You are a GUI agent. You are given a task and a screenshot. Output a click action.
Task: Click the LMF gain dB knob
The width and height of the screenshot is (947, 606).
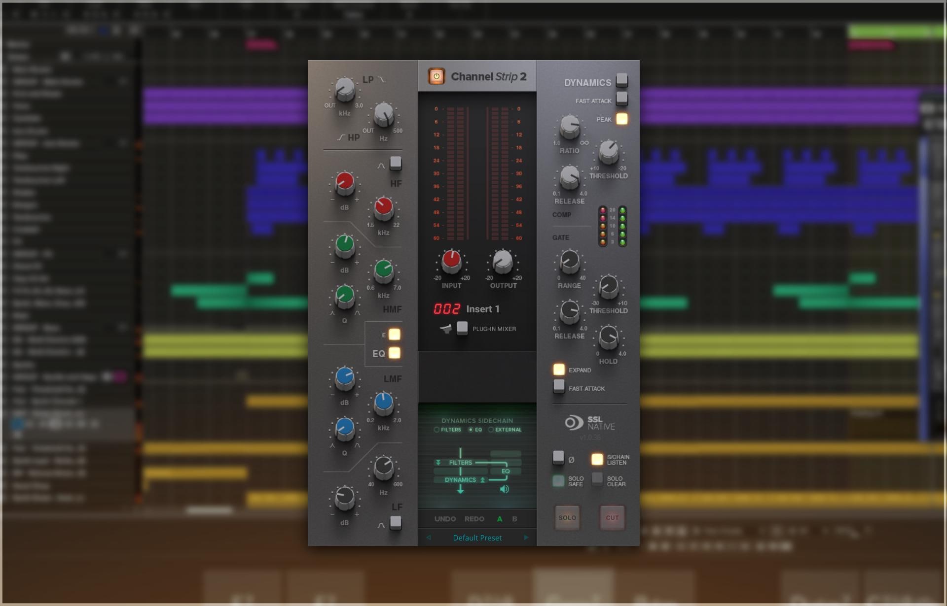(344, 378)
